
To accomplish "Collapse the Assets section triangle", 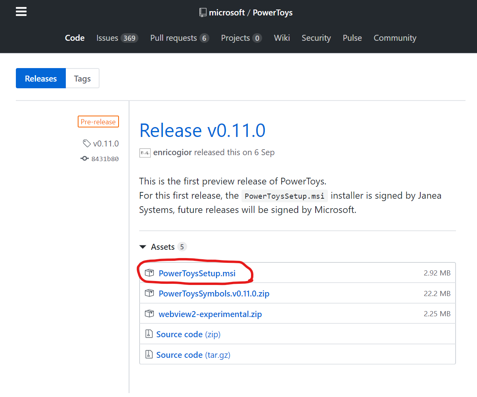I will point(143,247).
